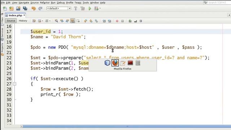The width and height of the screenshot is (231, 130).
Task: Open the Run menu
Action: [x=53, y=3]
